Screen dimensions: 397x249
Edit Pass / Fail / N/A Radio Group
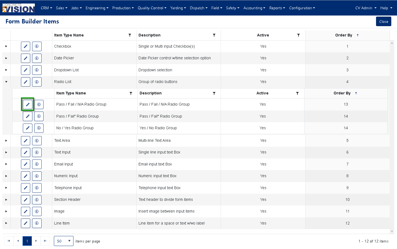coord(27,104)
